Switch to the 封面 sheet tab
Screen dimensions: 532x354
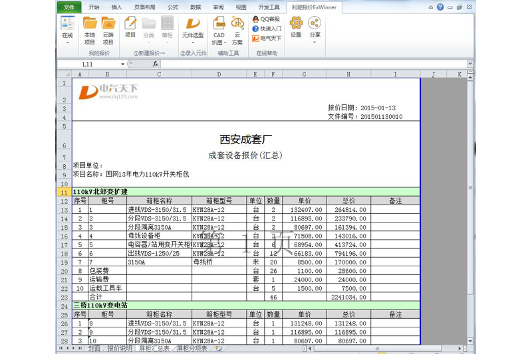click(94, 348)
